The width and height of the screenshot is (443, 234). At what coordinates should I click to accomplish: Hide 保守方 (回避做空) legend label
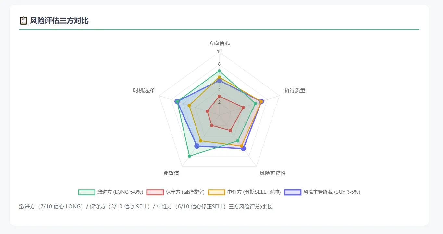[185, 192]
